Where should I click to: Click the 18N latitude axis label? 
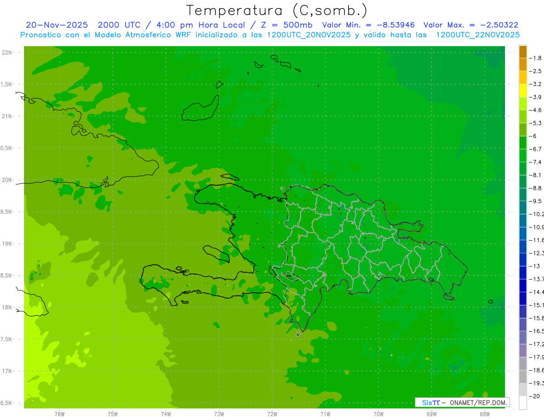7,307
